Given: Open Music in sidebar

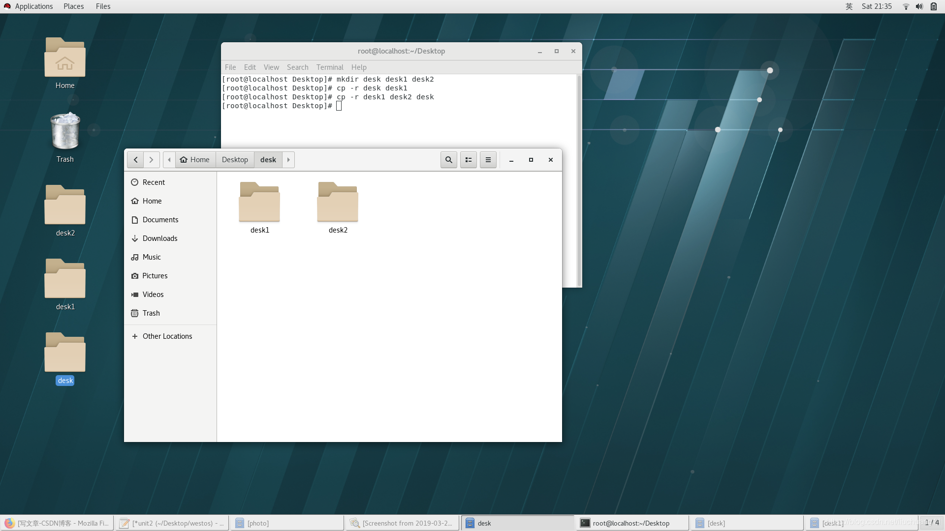Looking at the screenshot, I should tap(170, 257).
